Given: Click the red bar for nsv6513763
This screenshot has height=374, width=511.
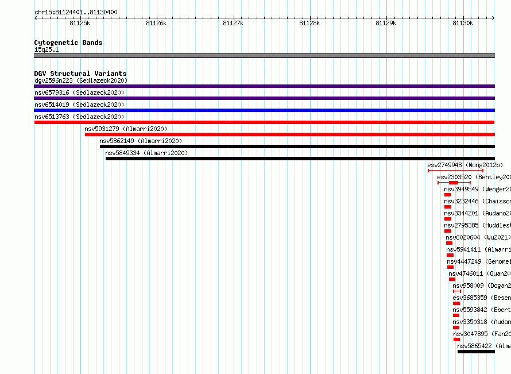Looking at the screenshot, I should [264, 122].
